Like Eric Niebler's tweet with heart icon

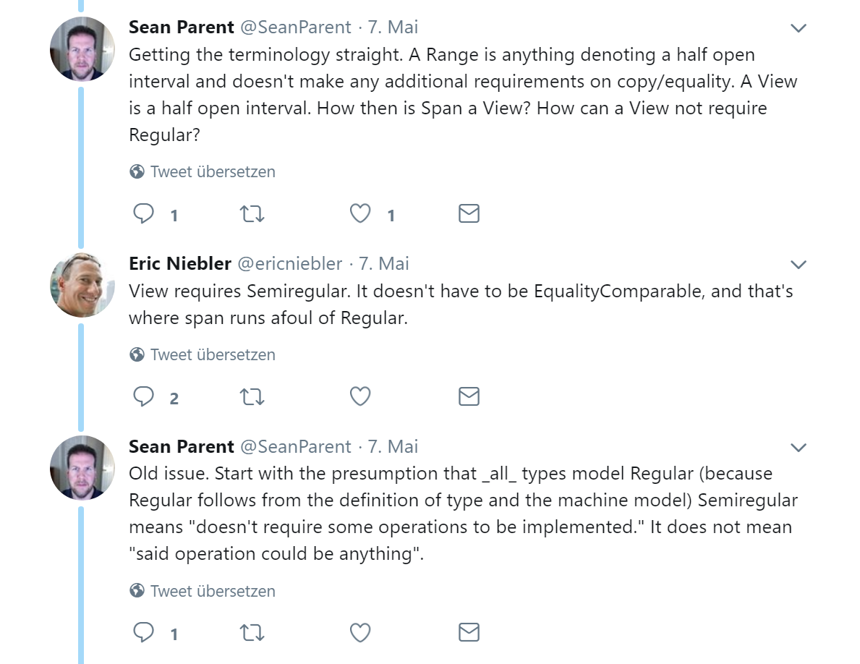(360, 396)
